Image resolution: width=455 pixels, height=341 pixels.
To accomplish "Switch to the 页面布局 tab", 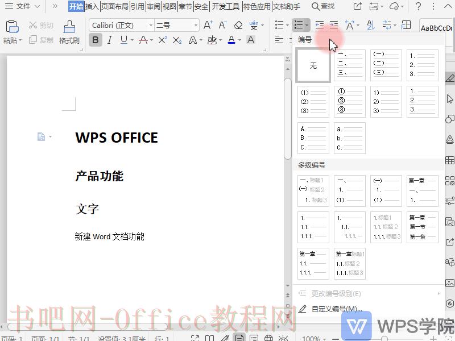I will click(115, 6).
